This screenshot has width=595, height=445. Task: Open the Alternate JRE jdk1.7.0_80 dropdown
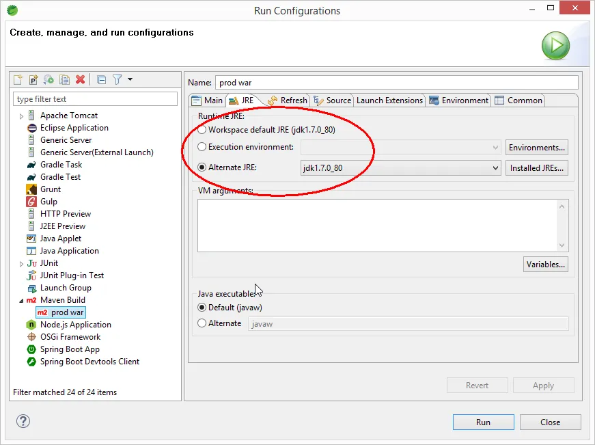401,168
